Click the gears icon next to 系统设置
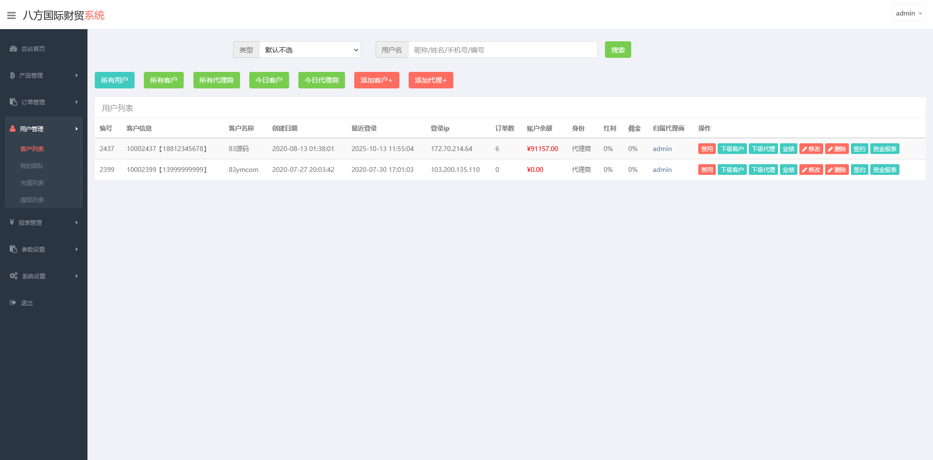The height and width of the screenshot is (460, 933). pyautogui.click(x=14, y=276)
